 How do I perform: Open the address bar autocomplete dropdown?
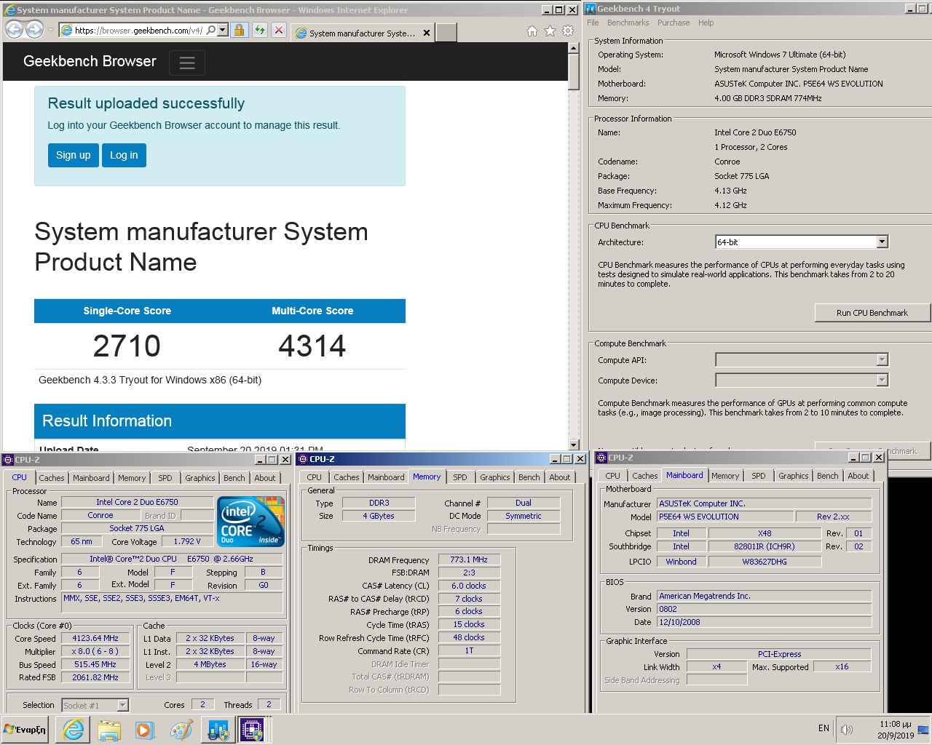tap(223, 31)
